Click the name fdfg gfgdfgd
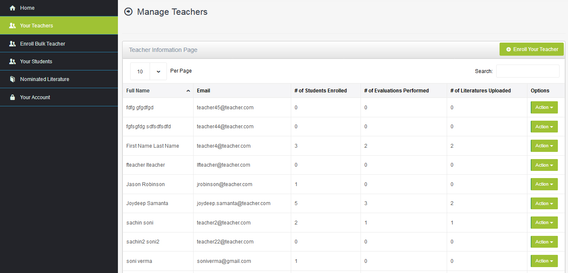568x273 pixels. click(140, 108)
